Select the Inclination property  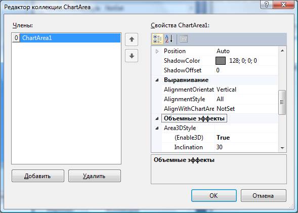188,147
